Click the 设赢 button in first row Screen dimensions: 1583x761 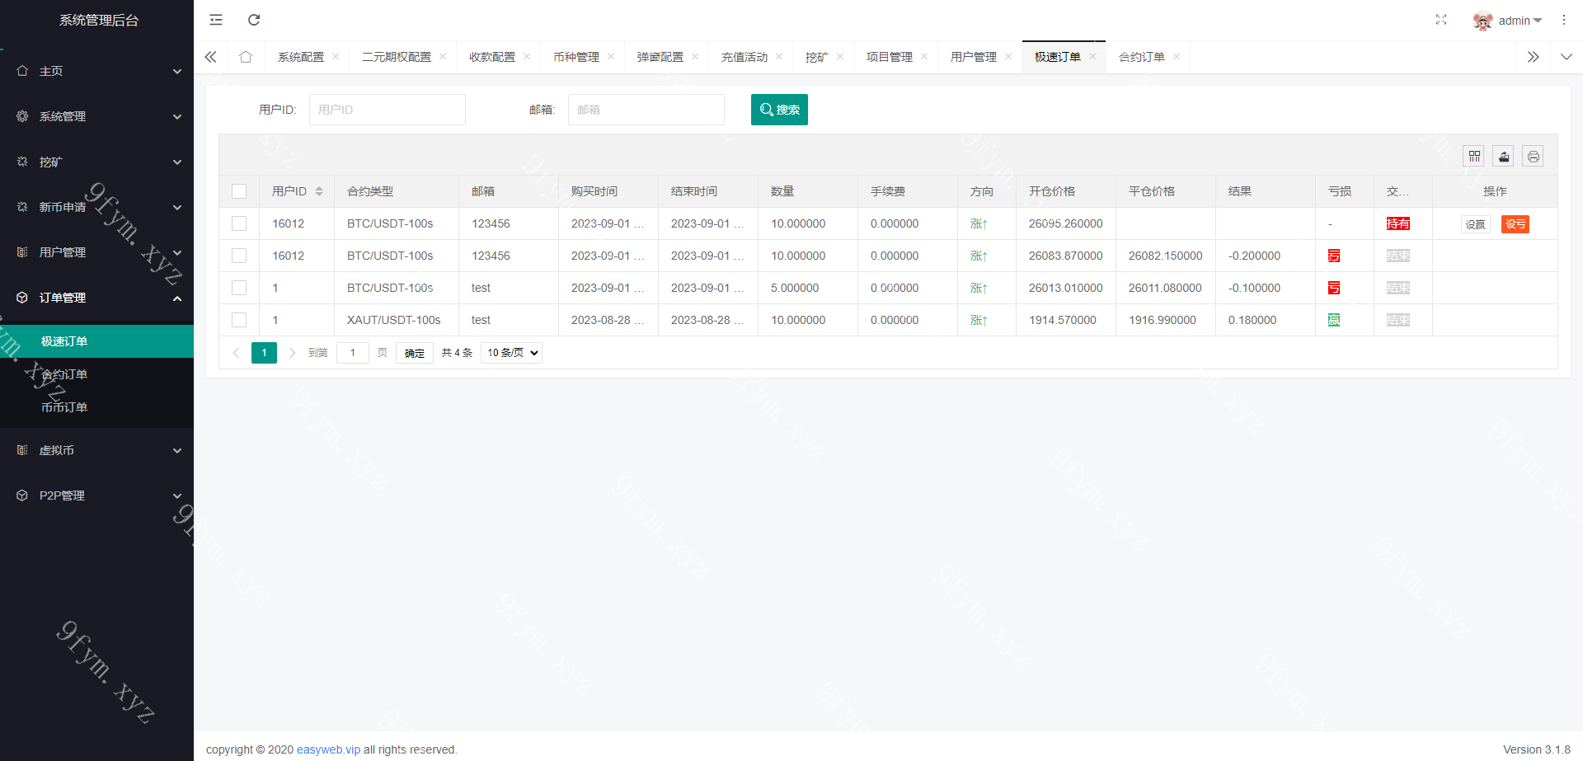click(1476, 224)
